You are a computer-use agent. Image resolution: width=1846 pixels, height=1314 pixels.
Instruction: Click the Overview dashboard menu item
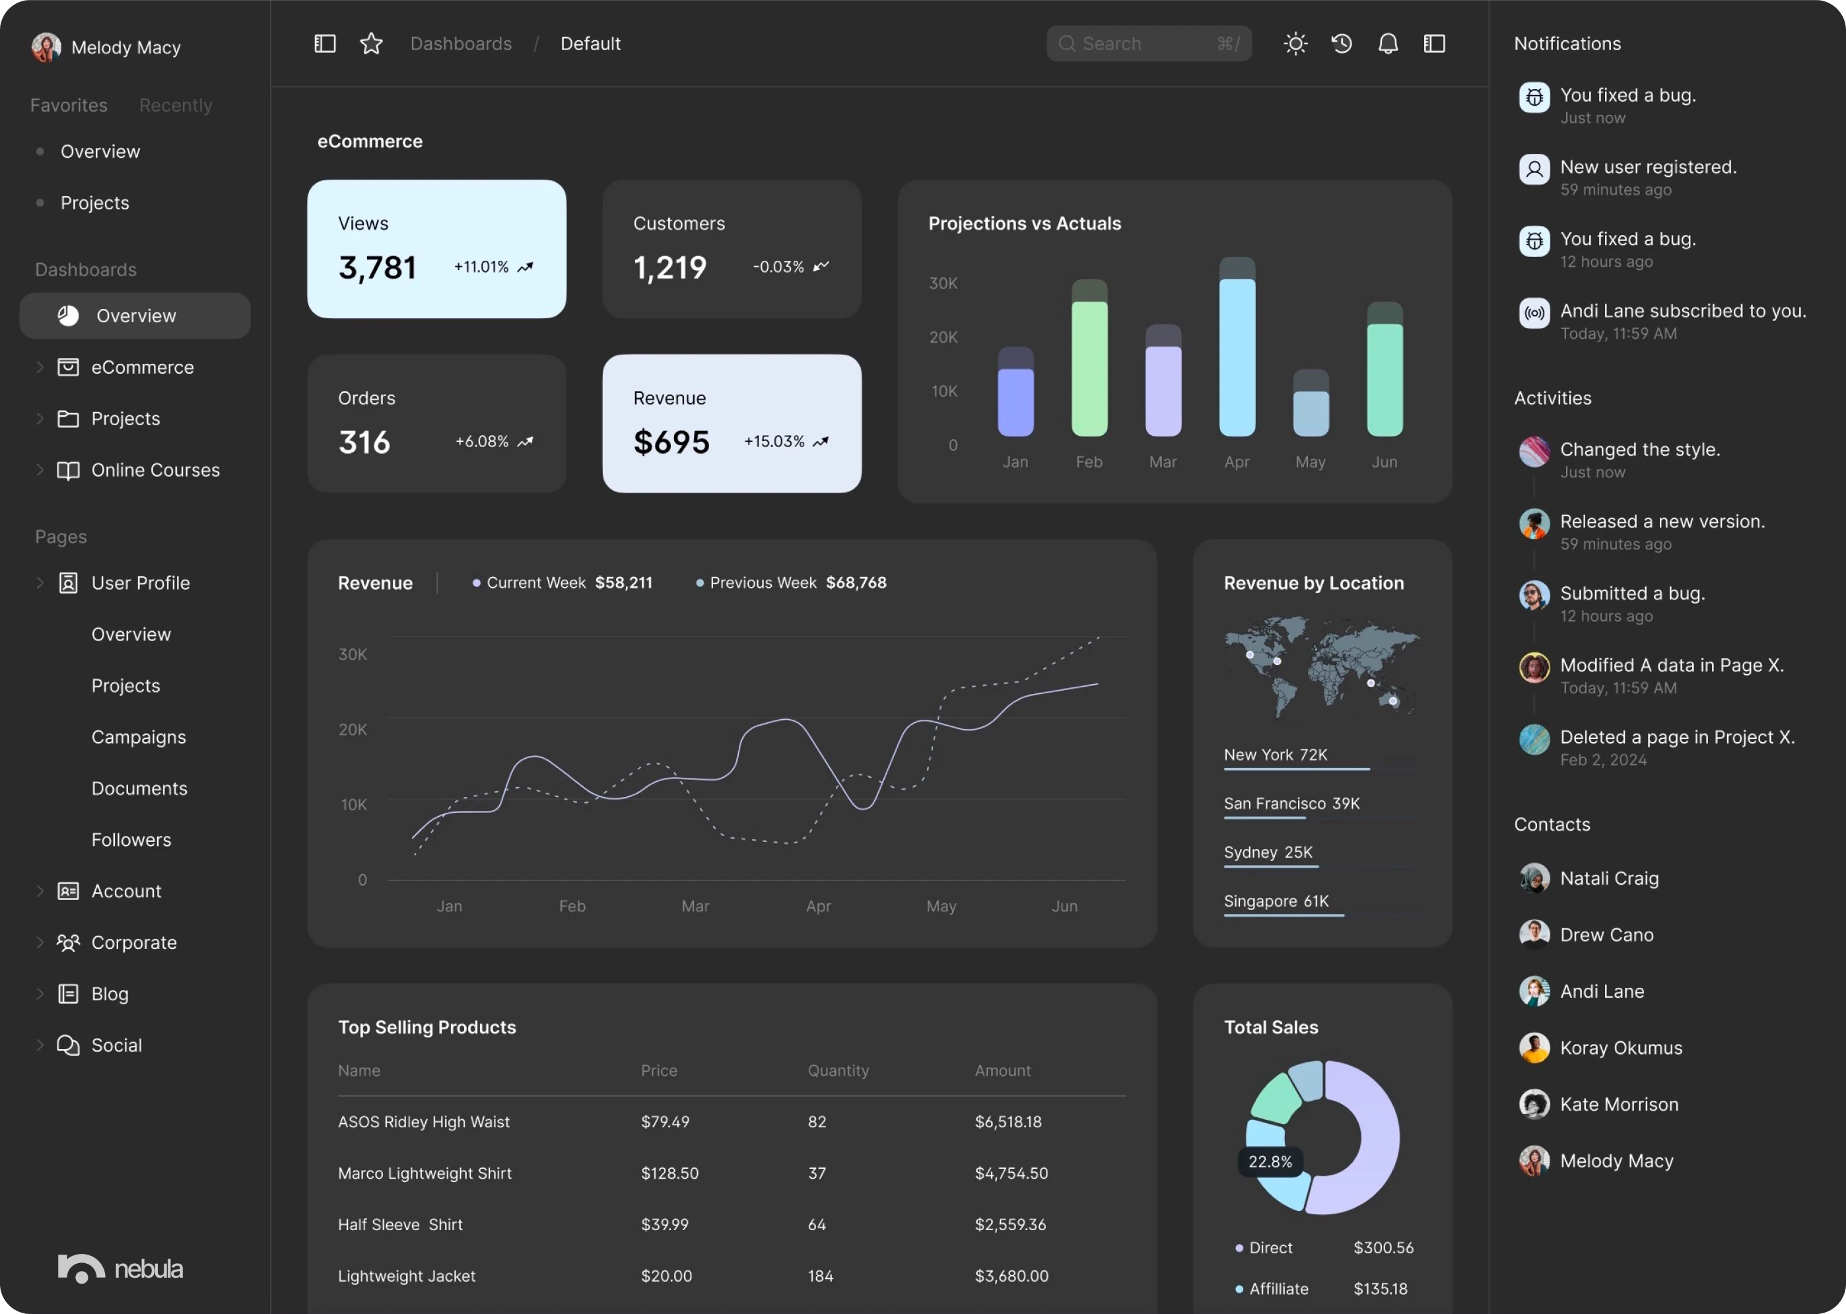coord(135,316)
